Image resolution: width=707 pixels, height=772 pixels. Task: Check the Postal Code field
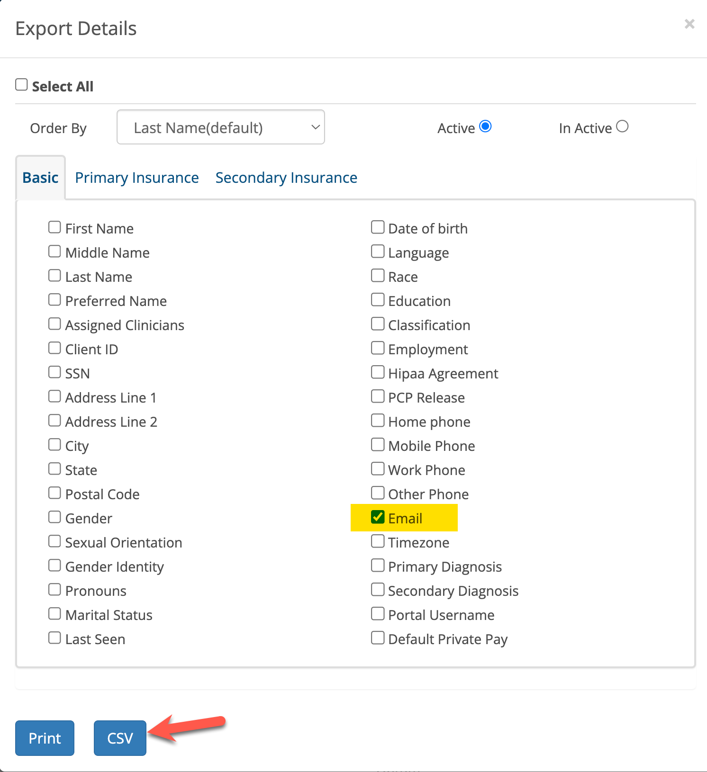[x=54, y=493]
